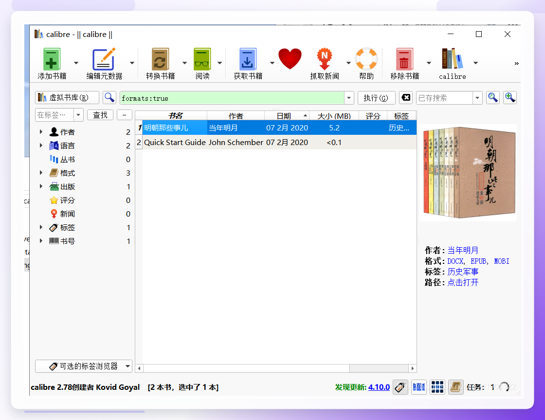Sort by the 大小 (MB) column header
545x420 pixels.
click(x=334, y=116)
